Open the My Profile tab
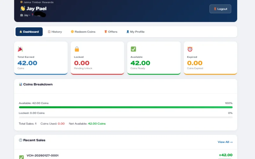Image resolution: width=255 pixels, height=159 pixels. point(135,32)
